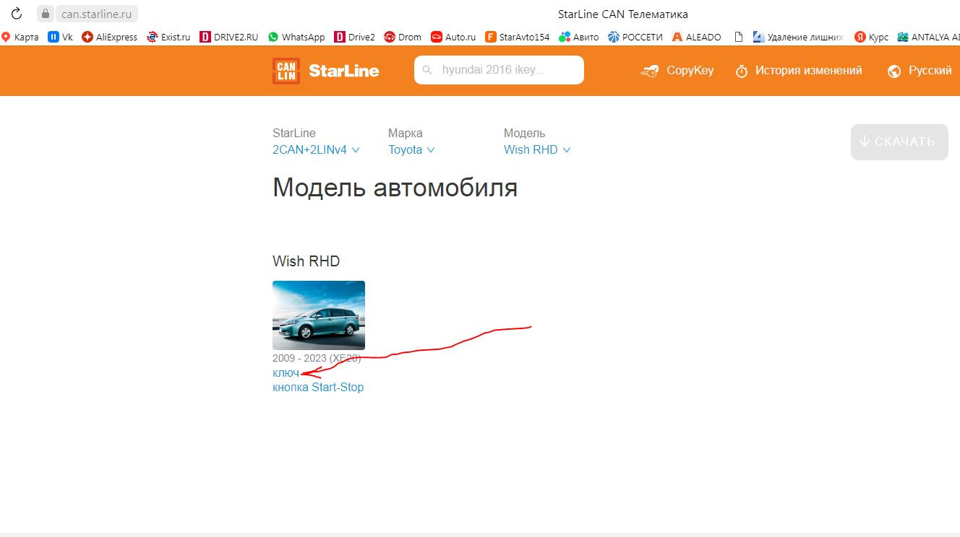Open the Vk bookmark
The image size is (960, 537).
[60, 37]
